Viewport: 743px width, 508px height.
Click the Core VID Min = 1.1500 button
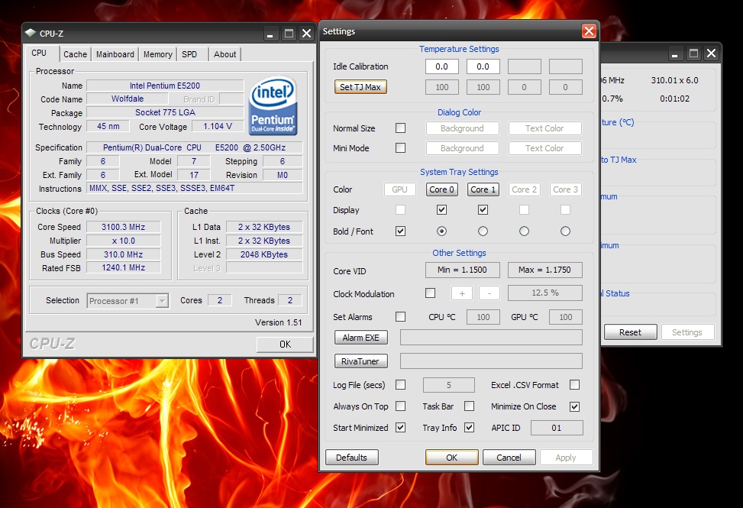pos(463,270)
